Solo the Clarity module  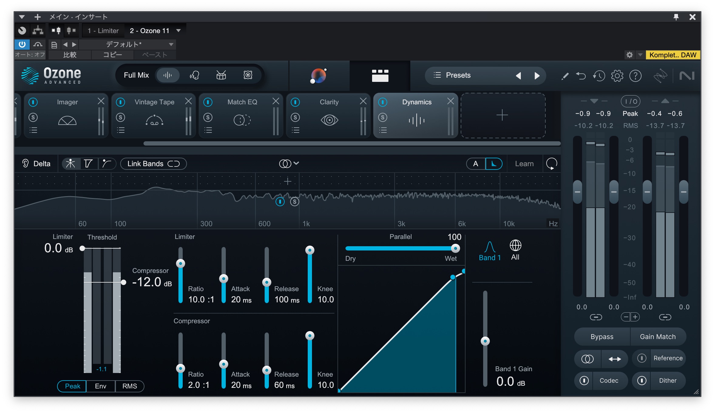click(295, 117)
